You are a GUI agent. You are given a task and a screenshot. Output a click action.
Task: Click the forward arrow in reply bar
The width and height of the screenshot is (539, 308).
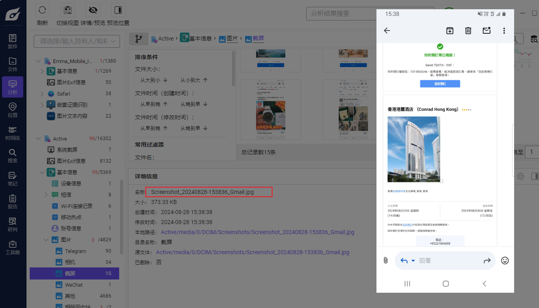(487, 261)
